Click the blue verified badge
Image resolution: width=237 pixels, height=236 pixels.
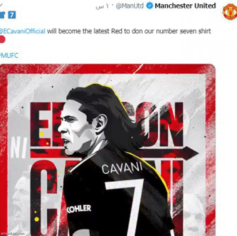(x=149, y=6)
